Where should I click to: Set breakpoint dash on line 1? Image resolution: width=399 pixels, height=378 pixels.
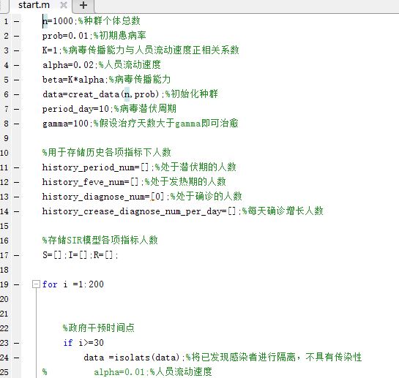[17, 22]
